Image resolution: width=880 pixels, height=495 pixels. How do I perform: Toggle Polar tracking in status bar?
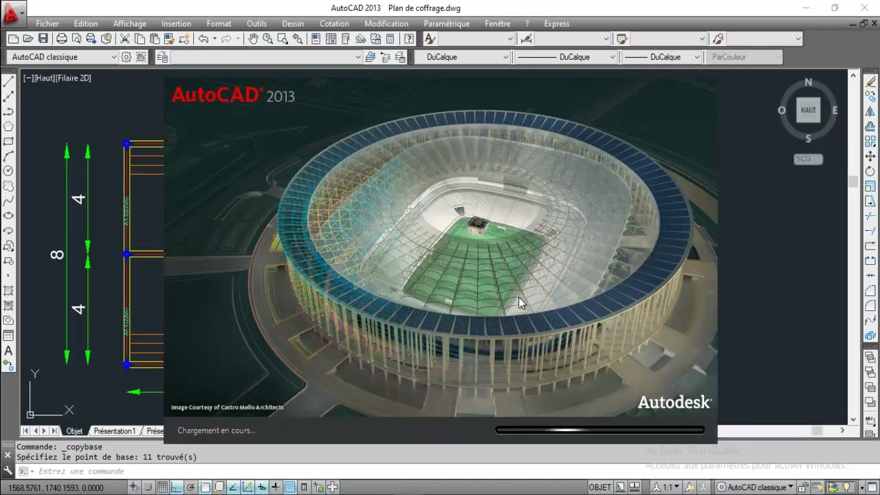click(x=191, y=487)
